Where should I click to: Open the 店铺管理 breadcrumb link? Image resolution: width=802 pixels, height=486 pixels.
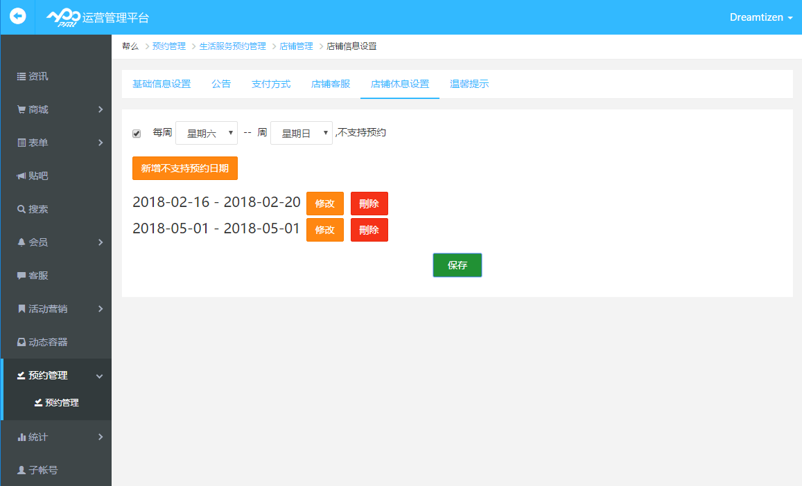(296, 46)
